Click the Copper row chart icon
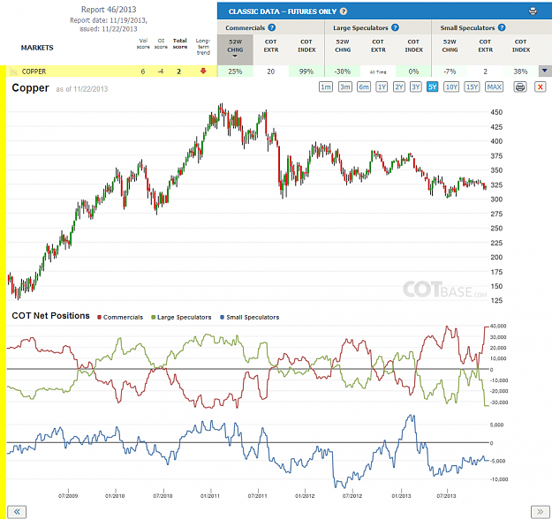Screen dimensions: 552x519 [14, 71]
